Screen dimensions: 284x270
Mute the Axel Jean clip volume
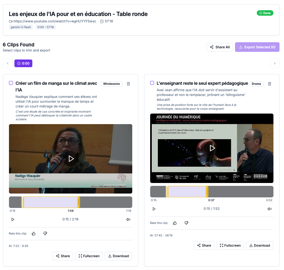[270, 209]
